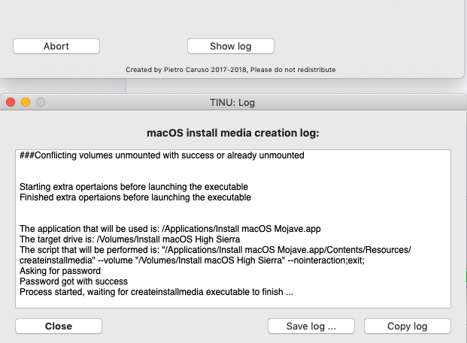Click the '###Conflicting volumes unmounted' line
This screenshot has width=467, height=343.
tap(162, 155)
